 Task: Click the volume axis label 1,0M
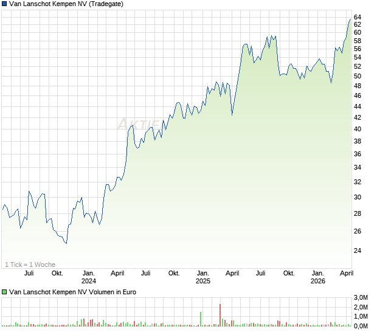(361, 316)
